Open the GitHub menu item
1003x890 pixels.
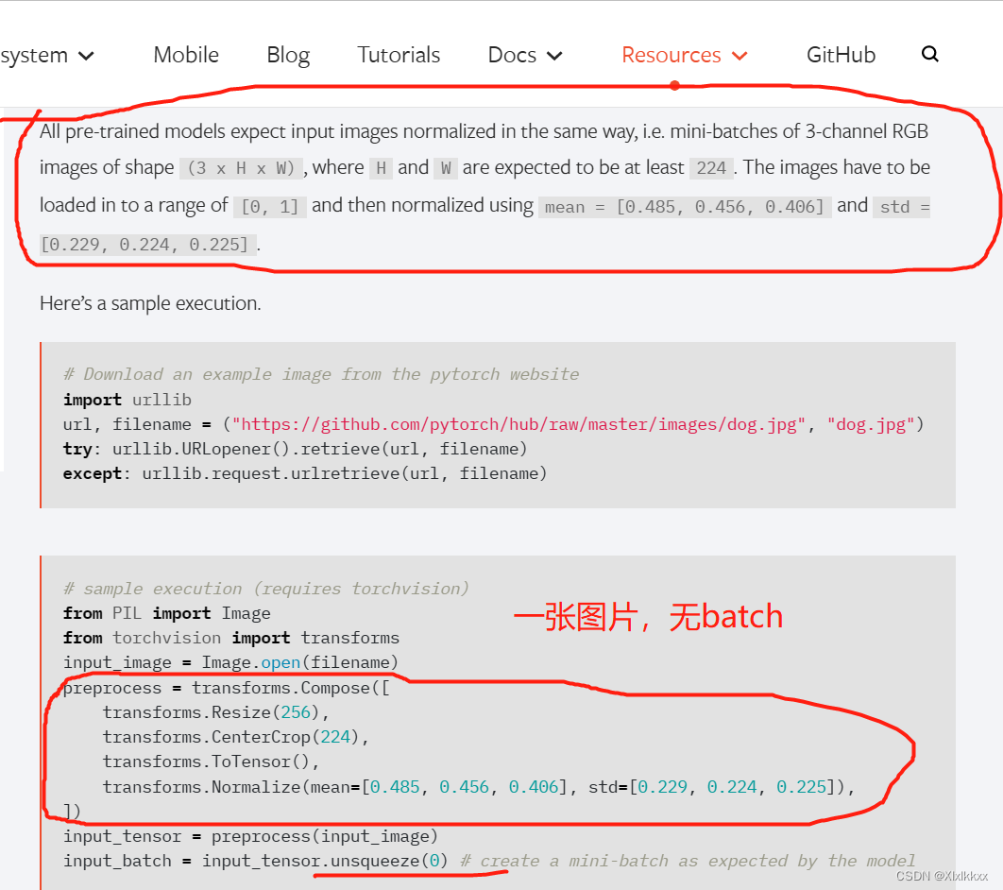[x=840, y=55]
